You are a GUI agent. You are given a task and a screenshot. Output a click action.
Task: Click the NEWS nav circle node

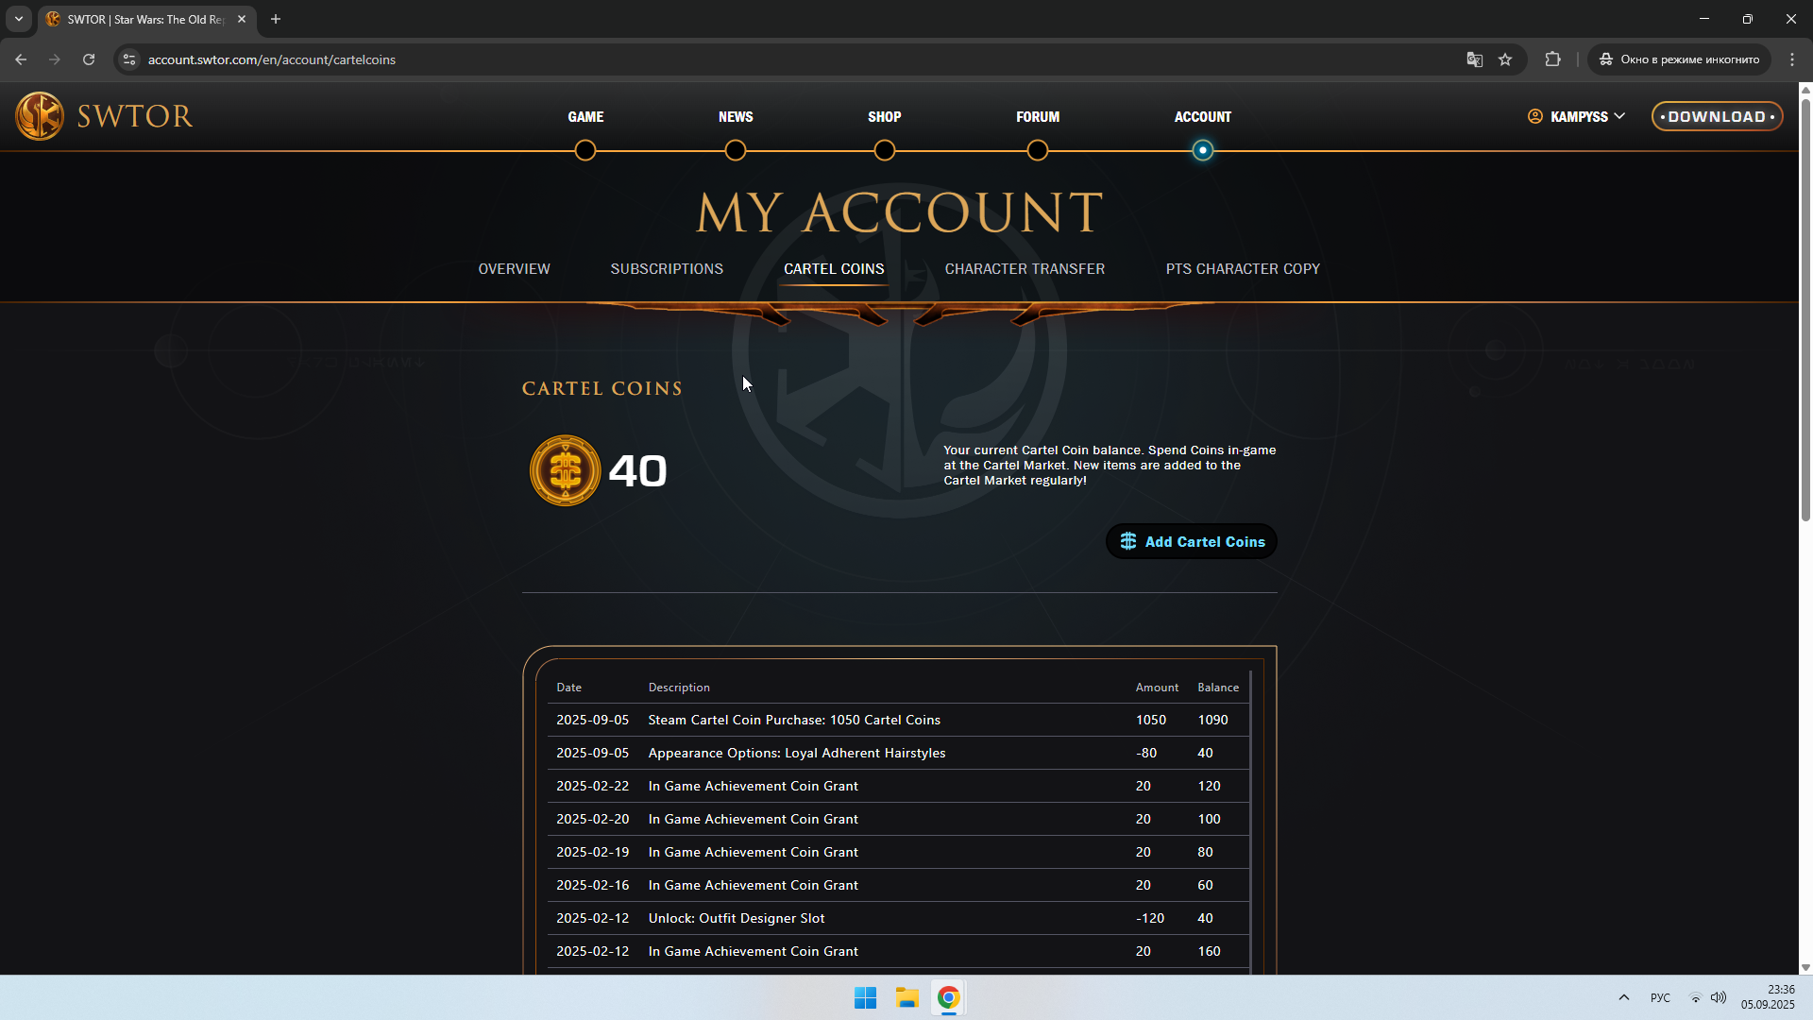point(736,150)
